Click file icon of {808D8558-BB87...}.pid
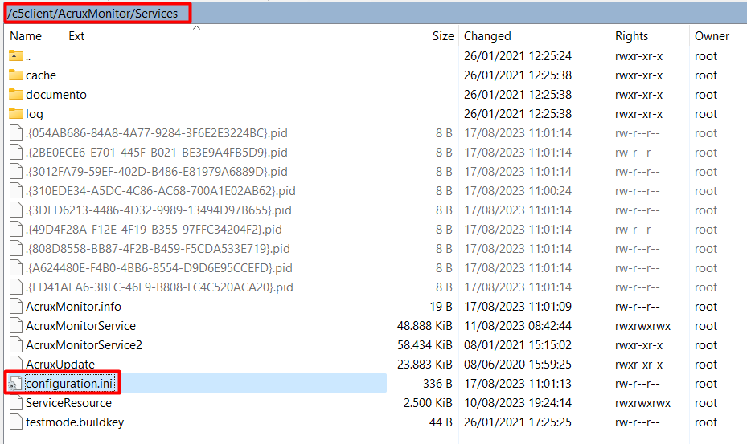This screenshot has height=444, width=747. click(16, 249)
